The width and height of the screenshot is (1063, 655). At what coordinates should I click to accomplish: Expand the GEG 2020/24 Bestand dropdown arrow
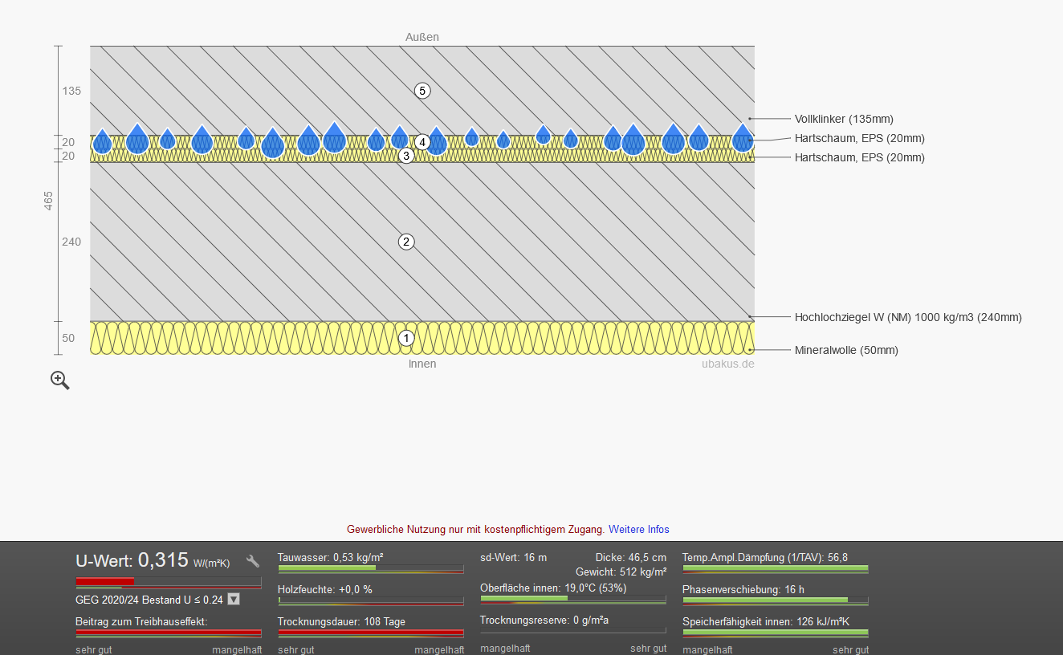(x=234, y=599)
